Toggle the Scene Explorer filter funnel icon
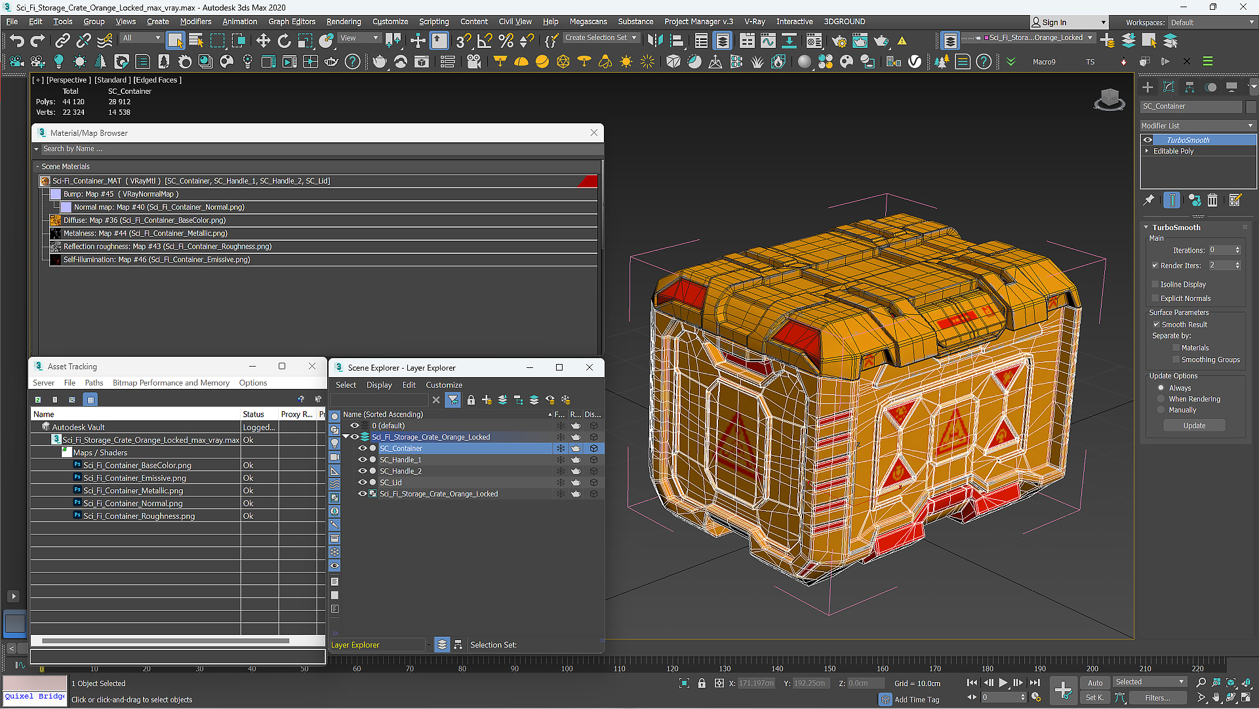Viewport: 1259px width, 709px height. pyautogui.click(x=453, y=400)
